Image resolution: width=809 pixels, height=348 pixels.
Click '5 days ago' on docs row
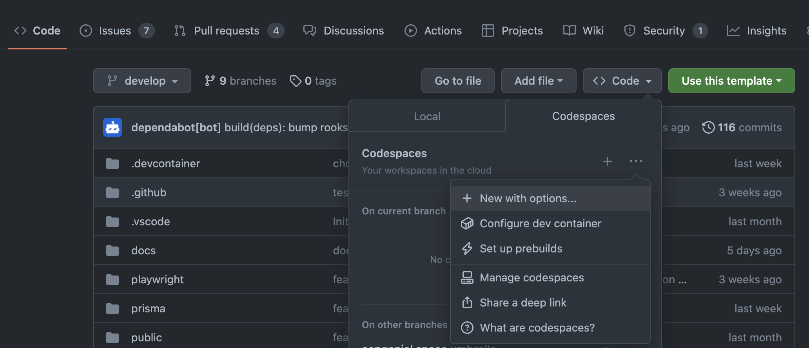pyautogui.click(x=754, y=250)
